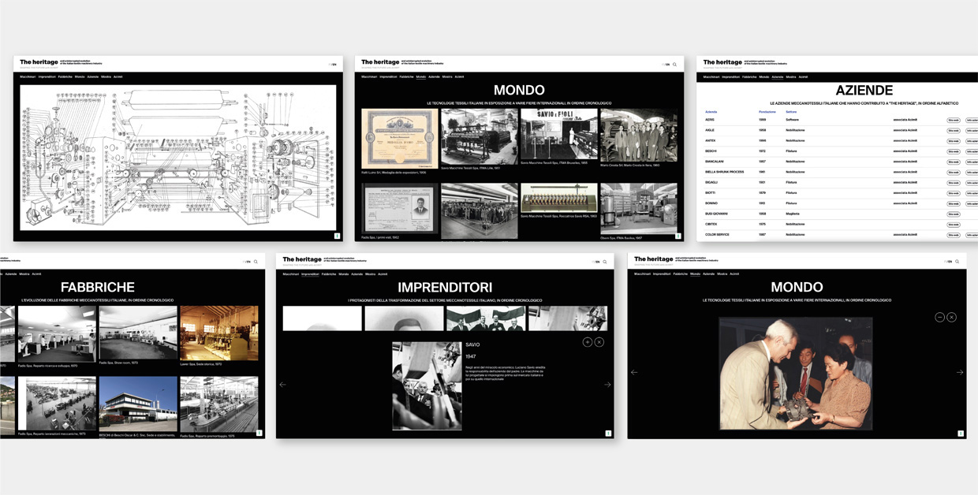
Task: Open search on the Mondo thumbnail-grid screen
Action: tap(675, 65)
